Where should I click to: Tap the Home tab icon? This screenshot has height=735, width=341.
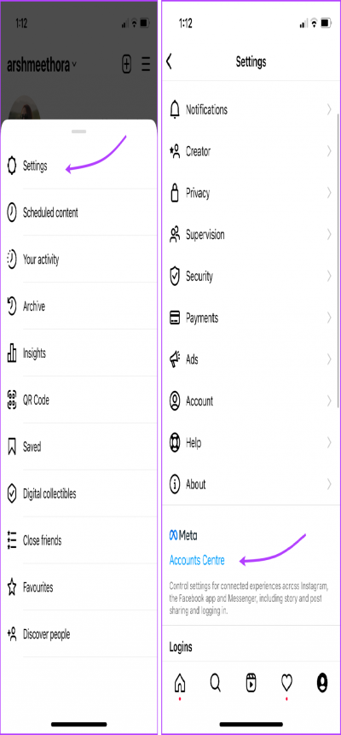179,684
